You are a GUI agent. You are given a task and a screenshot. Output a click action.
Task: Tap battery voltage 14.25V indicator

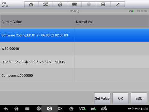[142, 11]
